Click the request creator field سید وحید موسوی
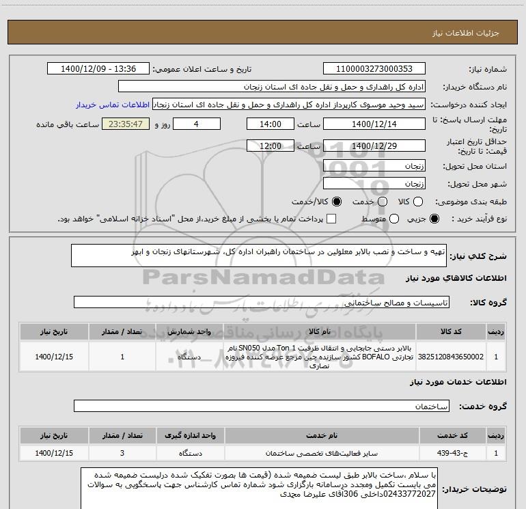The image size is (526, 509). 289,105
